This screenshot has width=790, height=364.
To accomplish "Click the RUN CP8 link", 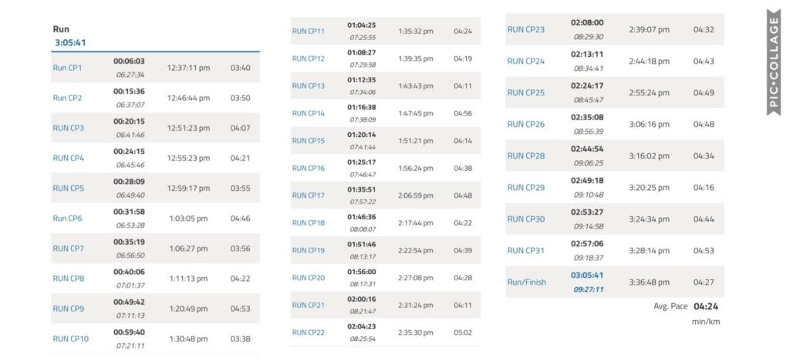I will point(69,279).
